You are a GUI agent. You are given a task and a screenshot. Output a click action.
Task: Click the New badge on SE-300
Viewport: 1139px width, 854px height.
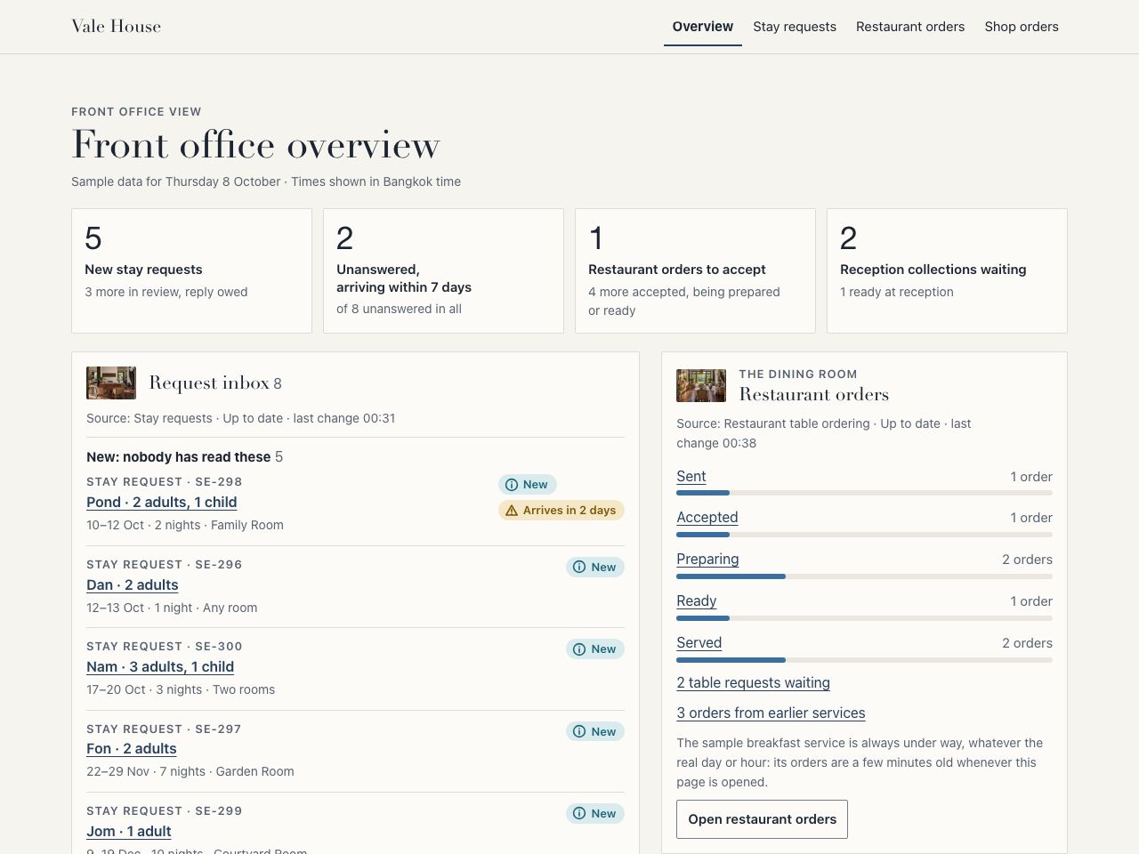coord(595,649)
